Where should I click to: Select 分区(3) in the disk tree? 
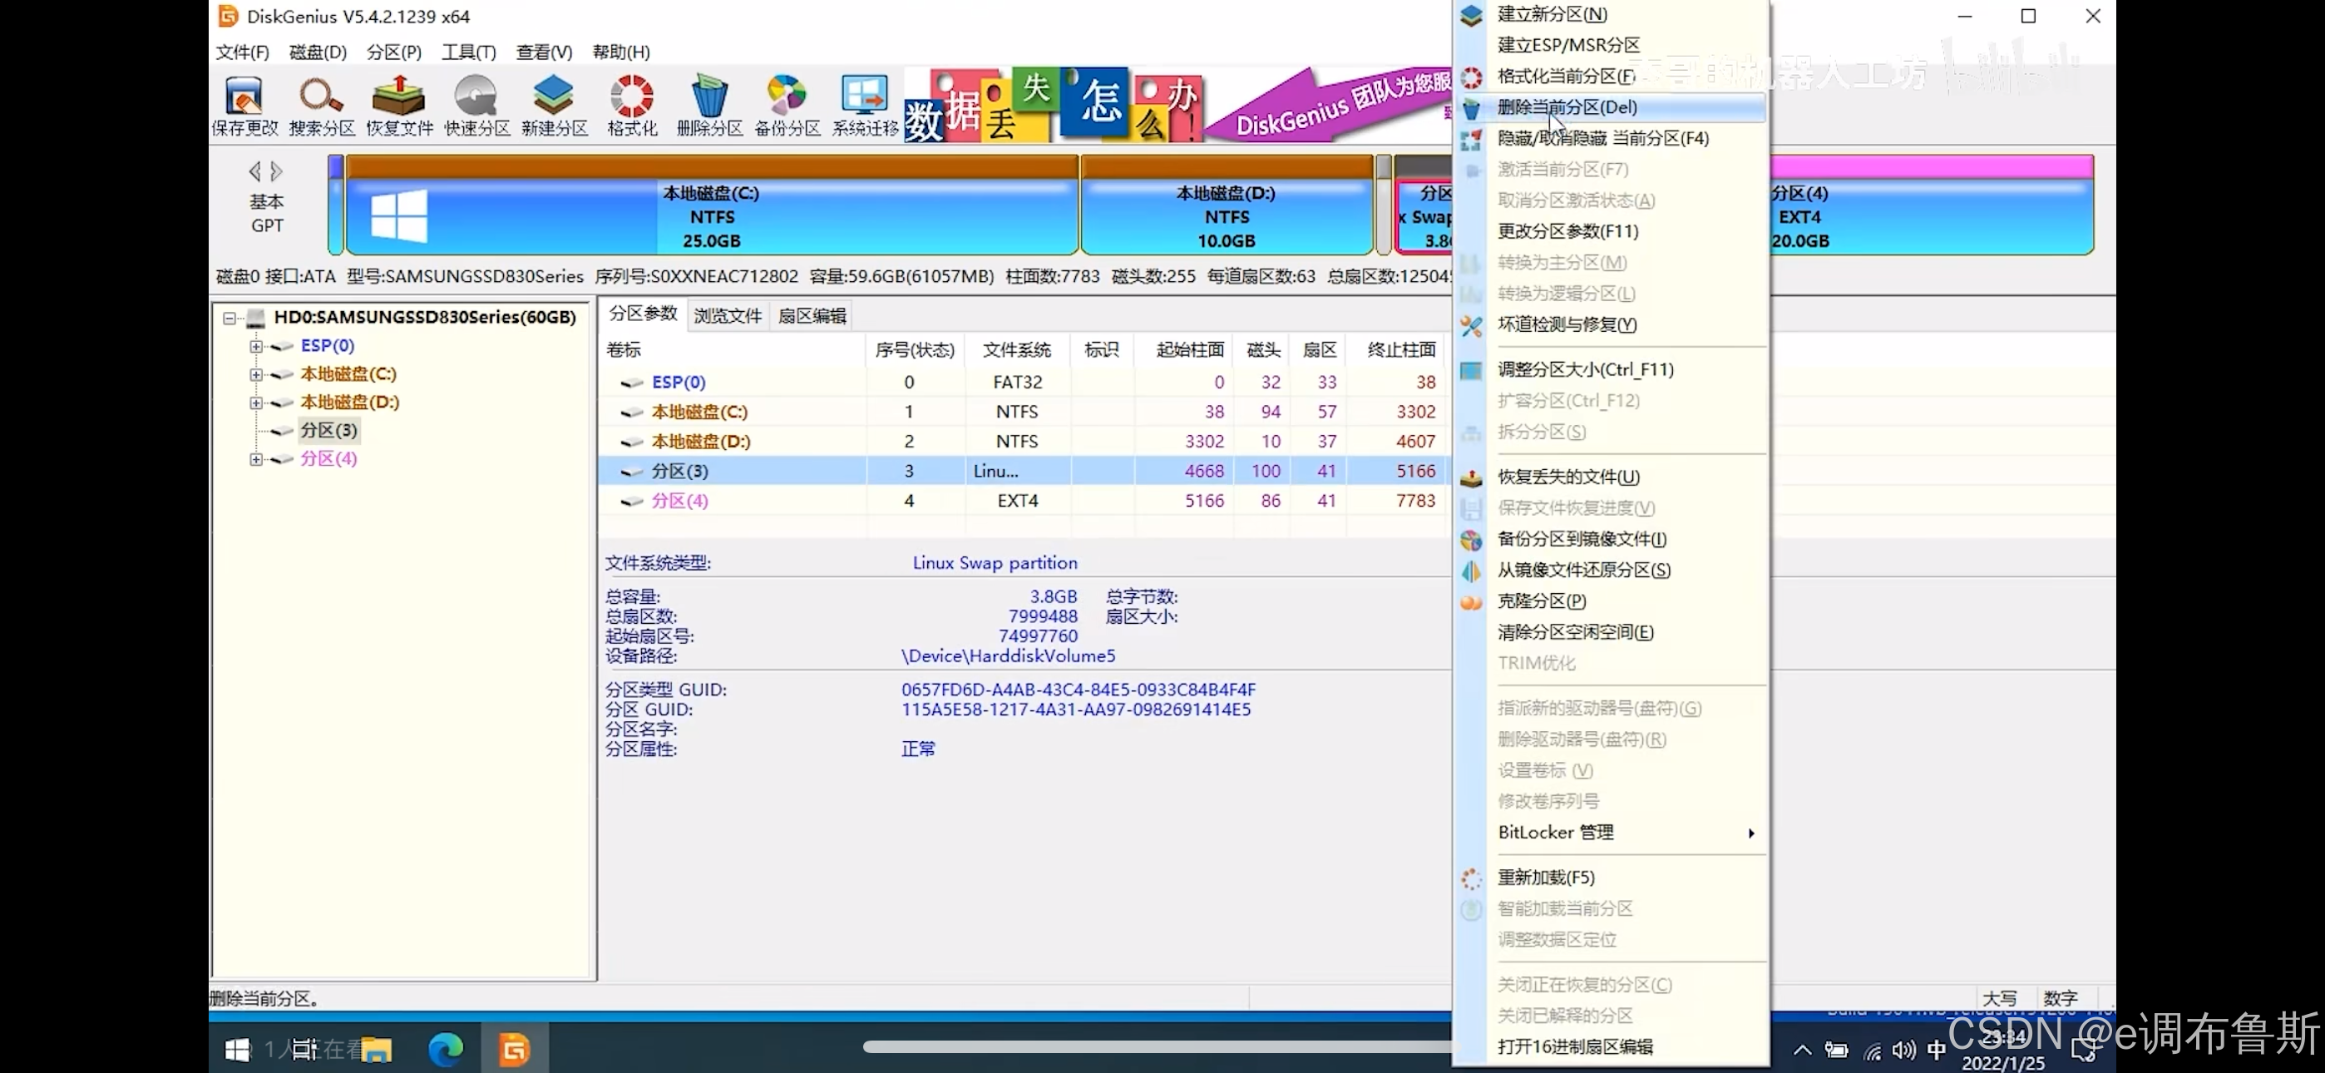(328, 431)
